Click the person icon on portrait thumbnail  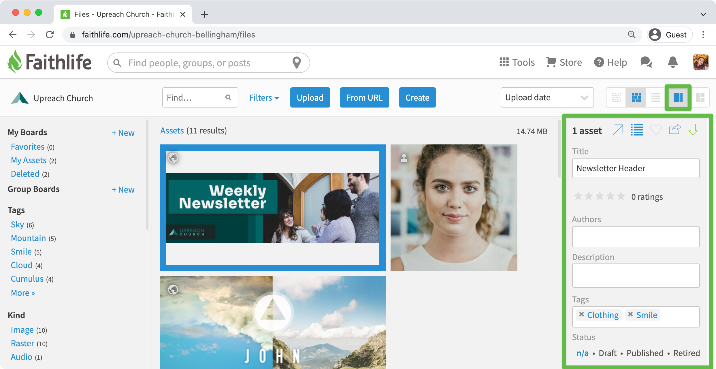[404, 158]
